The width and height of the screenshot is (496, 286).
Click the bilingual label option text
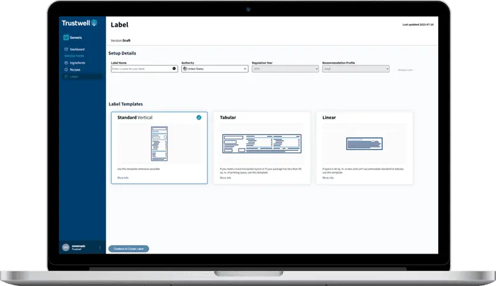405,70
